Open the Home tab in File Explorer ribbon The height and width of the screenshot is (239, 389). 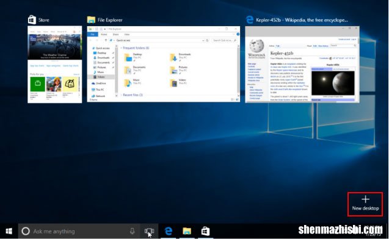click(x=104, y=34)
